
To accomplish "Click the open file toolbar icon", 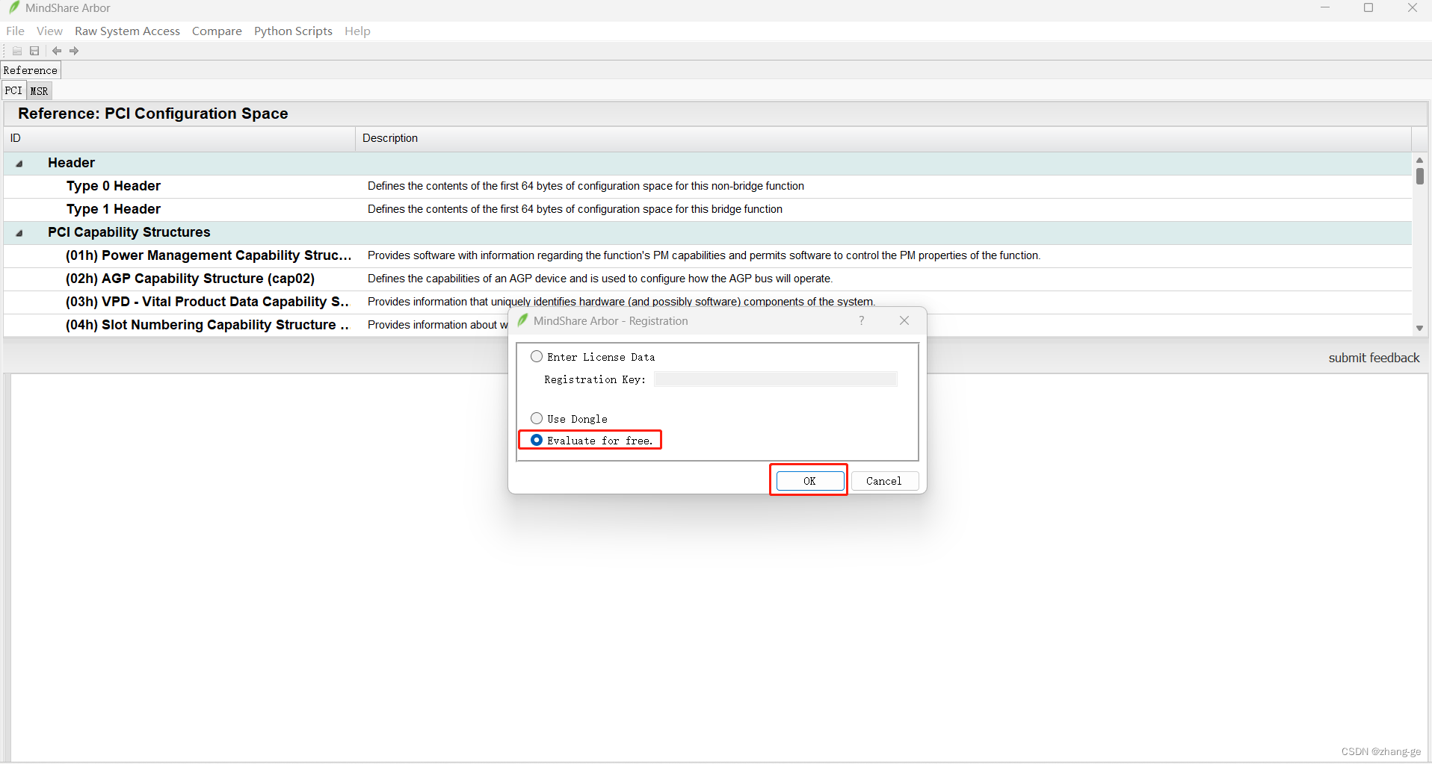I will point(16,50).
